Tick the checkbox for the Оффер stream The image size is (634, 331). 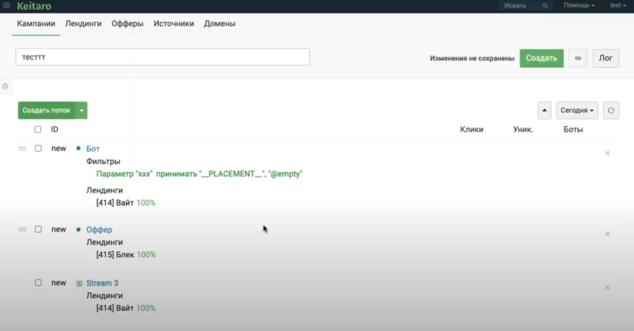coord(38,229)
